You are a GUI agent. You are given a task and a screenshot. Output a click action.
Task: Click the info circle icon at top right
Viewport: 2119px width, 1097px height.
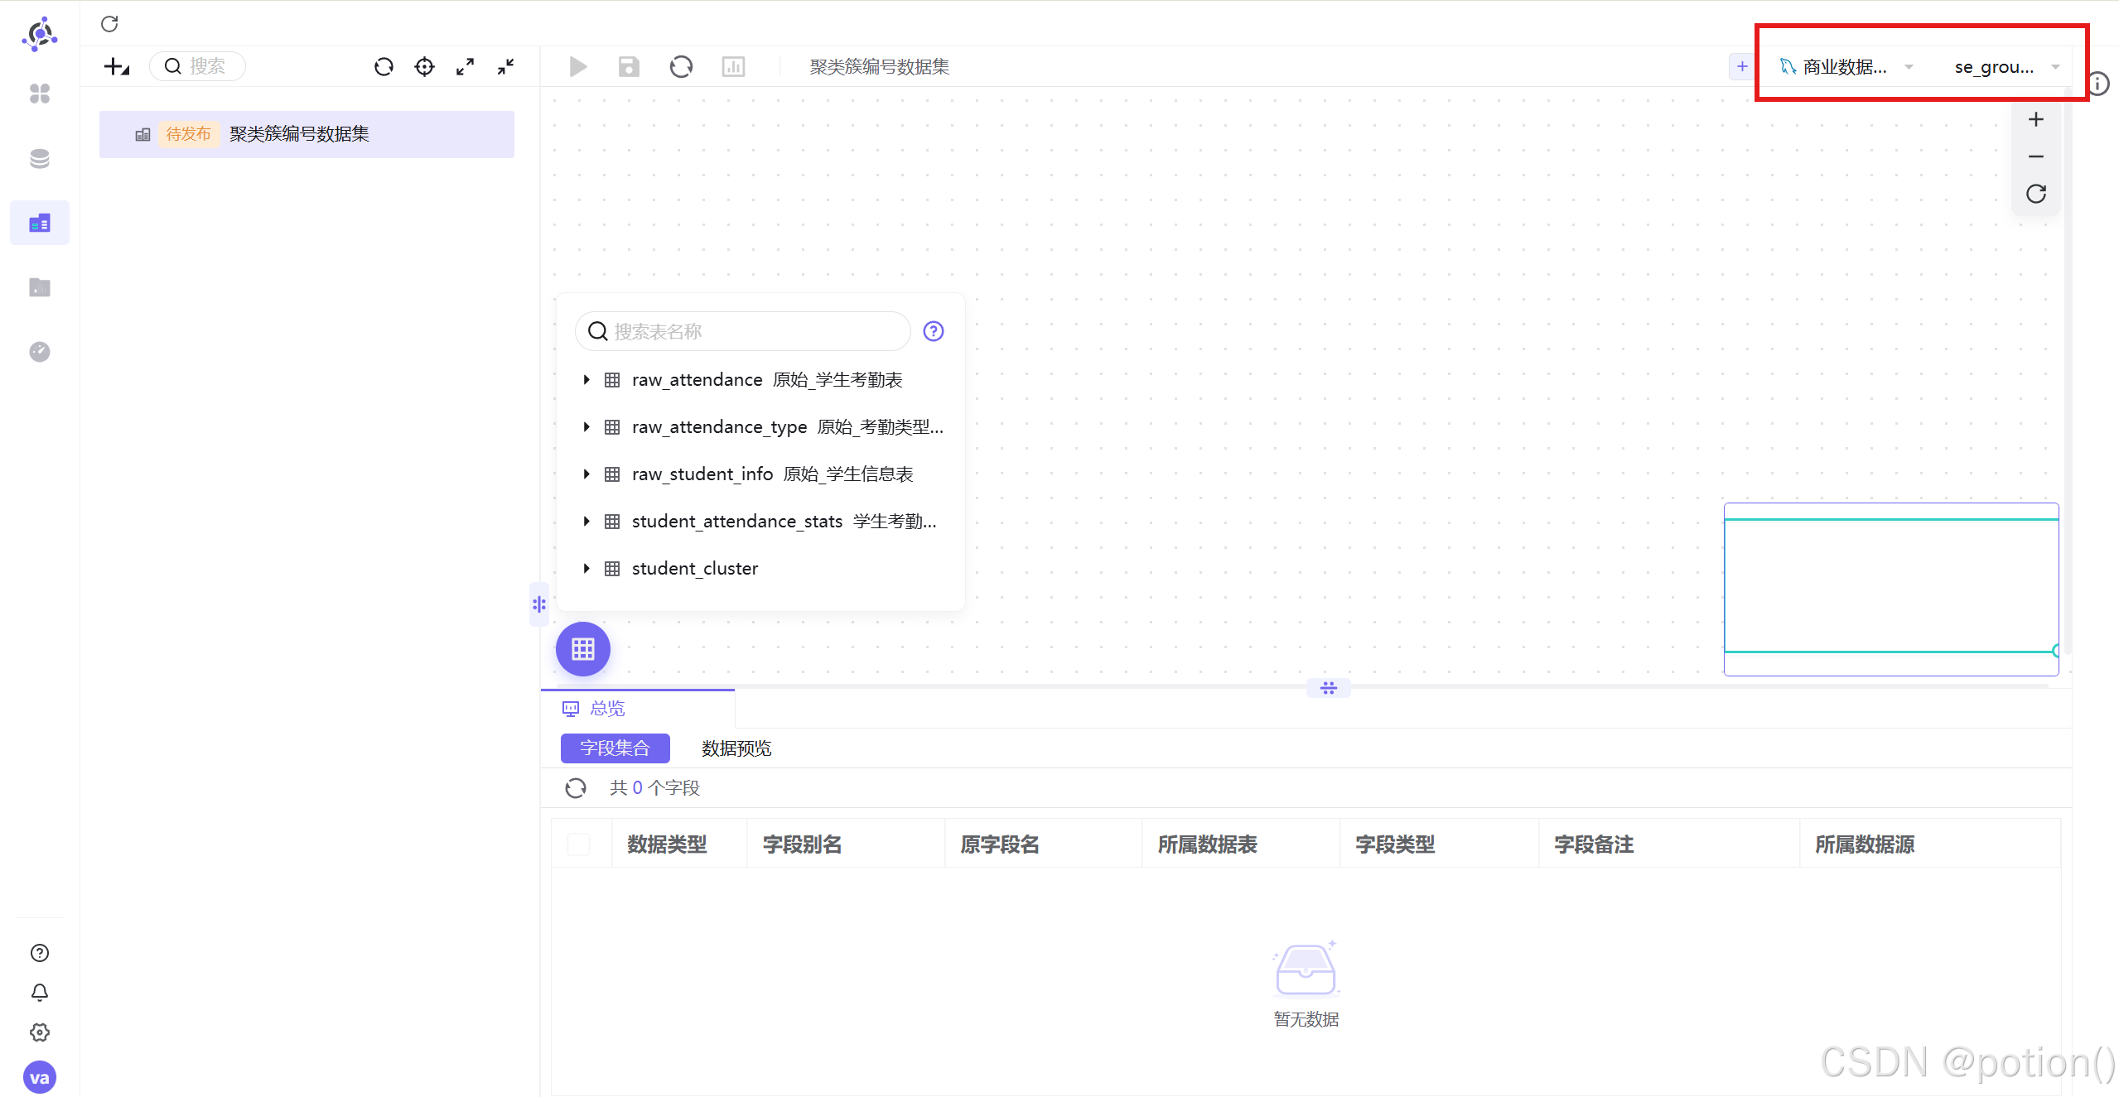[x=2098, y=84]
